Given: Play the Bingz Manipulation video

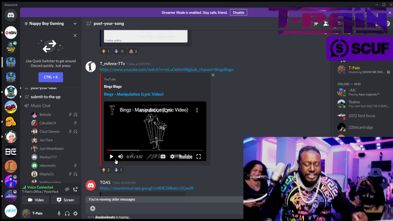Looking at the screenshot, I should [112, 157].
